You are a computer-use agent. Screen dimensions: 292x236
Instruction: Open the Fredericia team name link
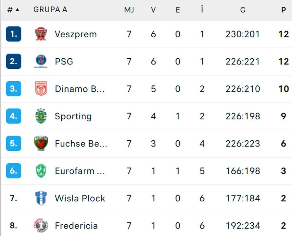click(x=76, y=226)
